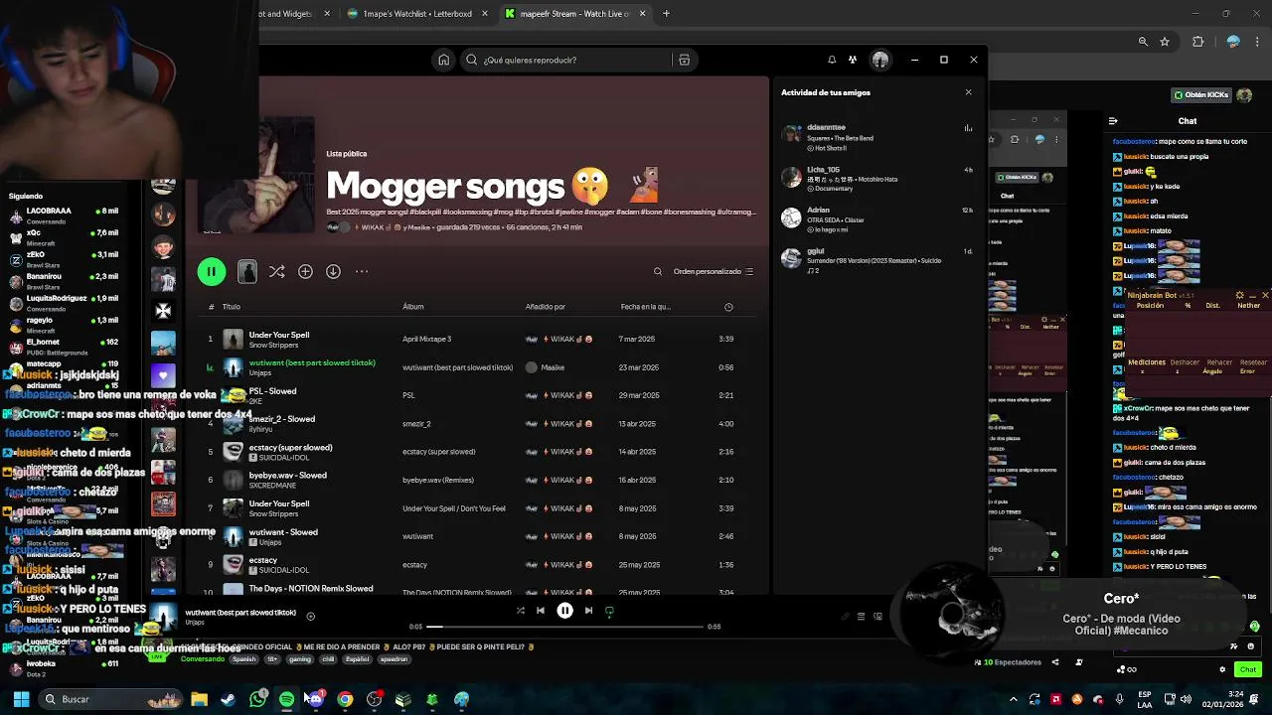Screen dimensions: 1272x715
Task: Open the Spotify browse icon beside search
Action: 684,60
